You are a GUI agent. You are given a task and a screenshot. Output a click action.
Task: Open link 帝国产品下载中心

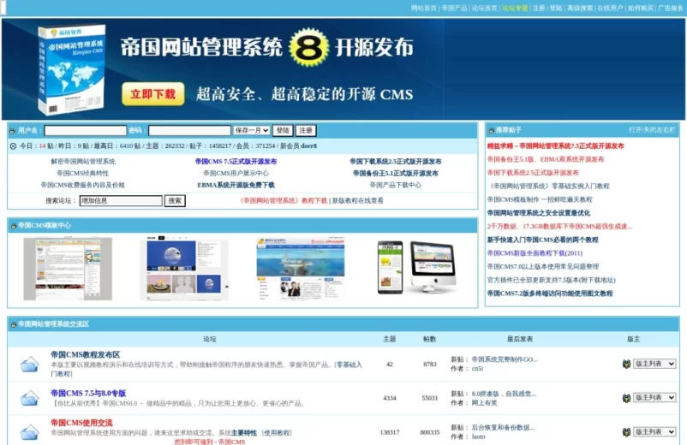point(395,185)
